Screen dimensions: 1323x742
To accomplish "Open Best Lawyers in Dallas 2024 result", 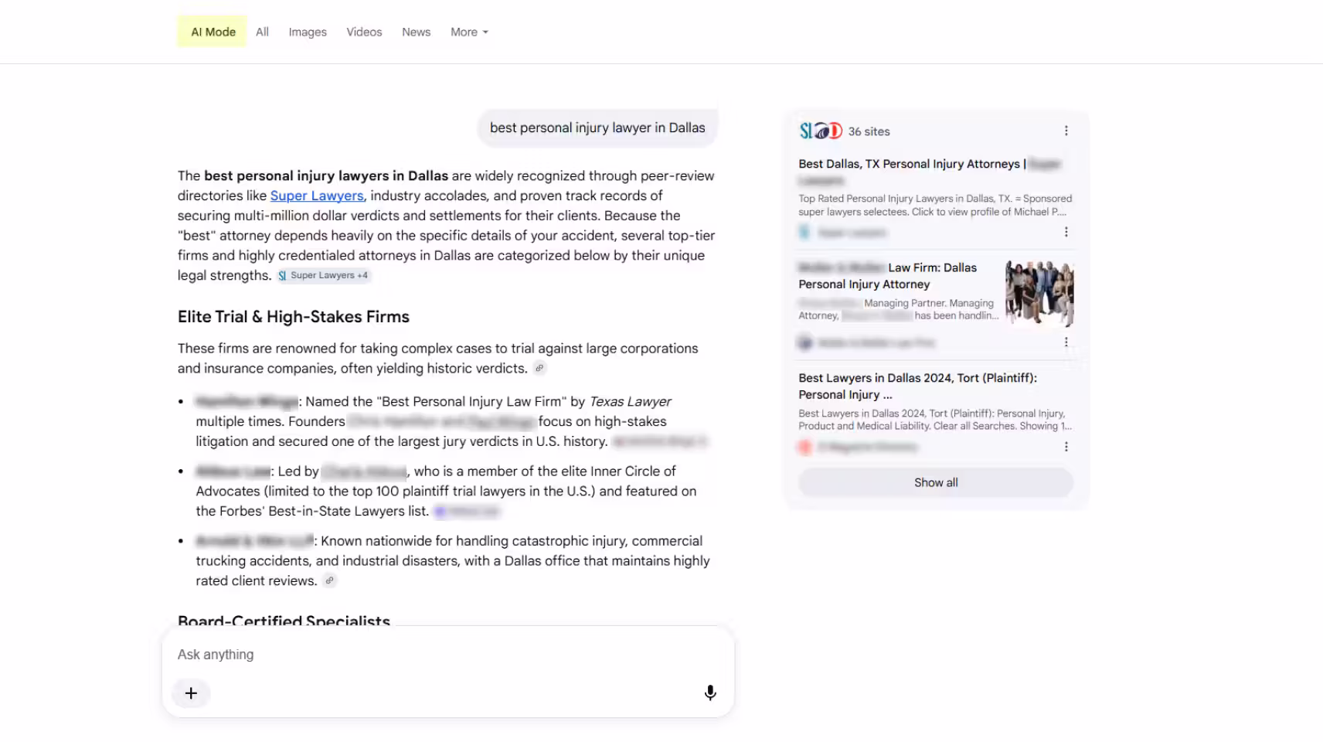I will tap(917, 386).
